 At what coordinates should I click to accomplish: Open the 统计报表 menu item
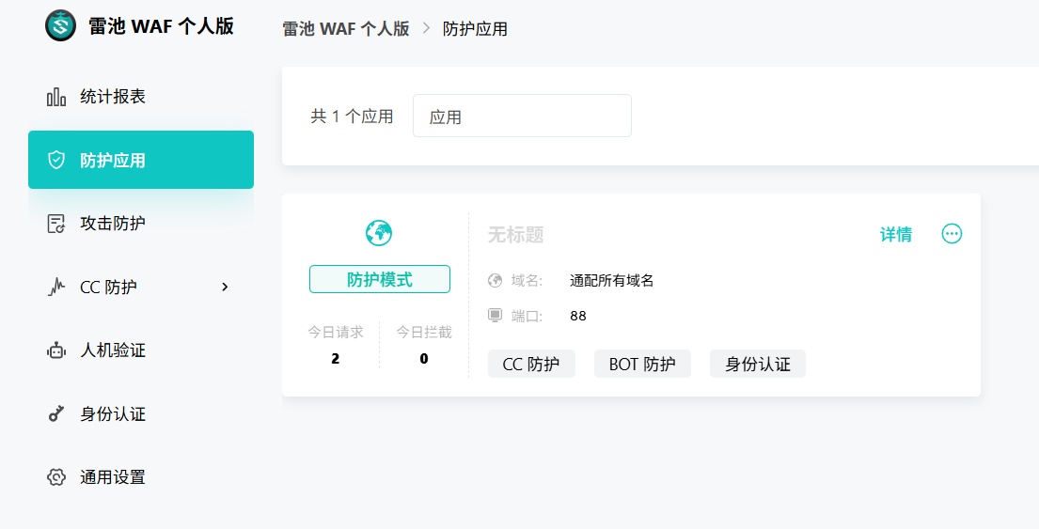coord(113,97)
